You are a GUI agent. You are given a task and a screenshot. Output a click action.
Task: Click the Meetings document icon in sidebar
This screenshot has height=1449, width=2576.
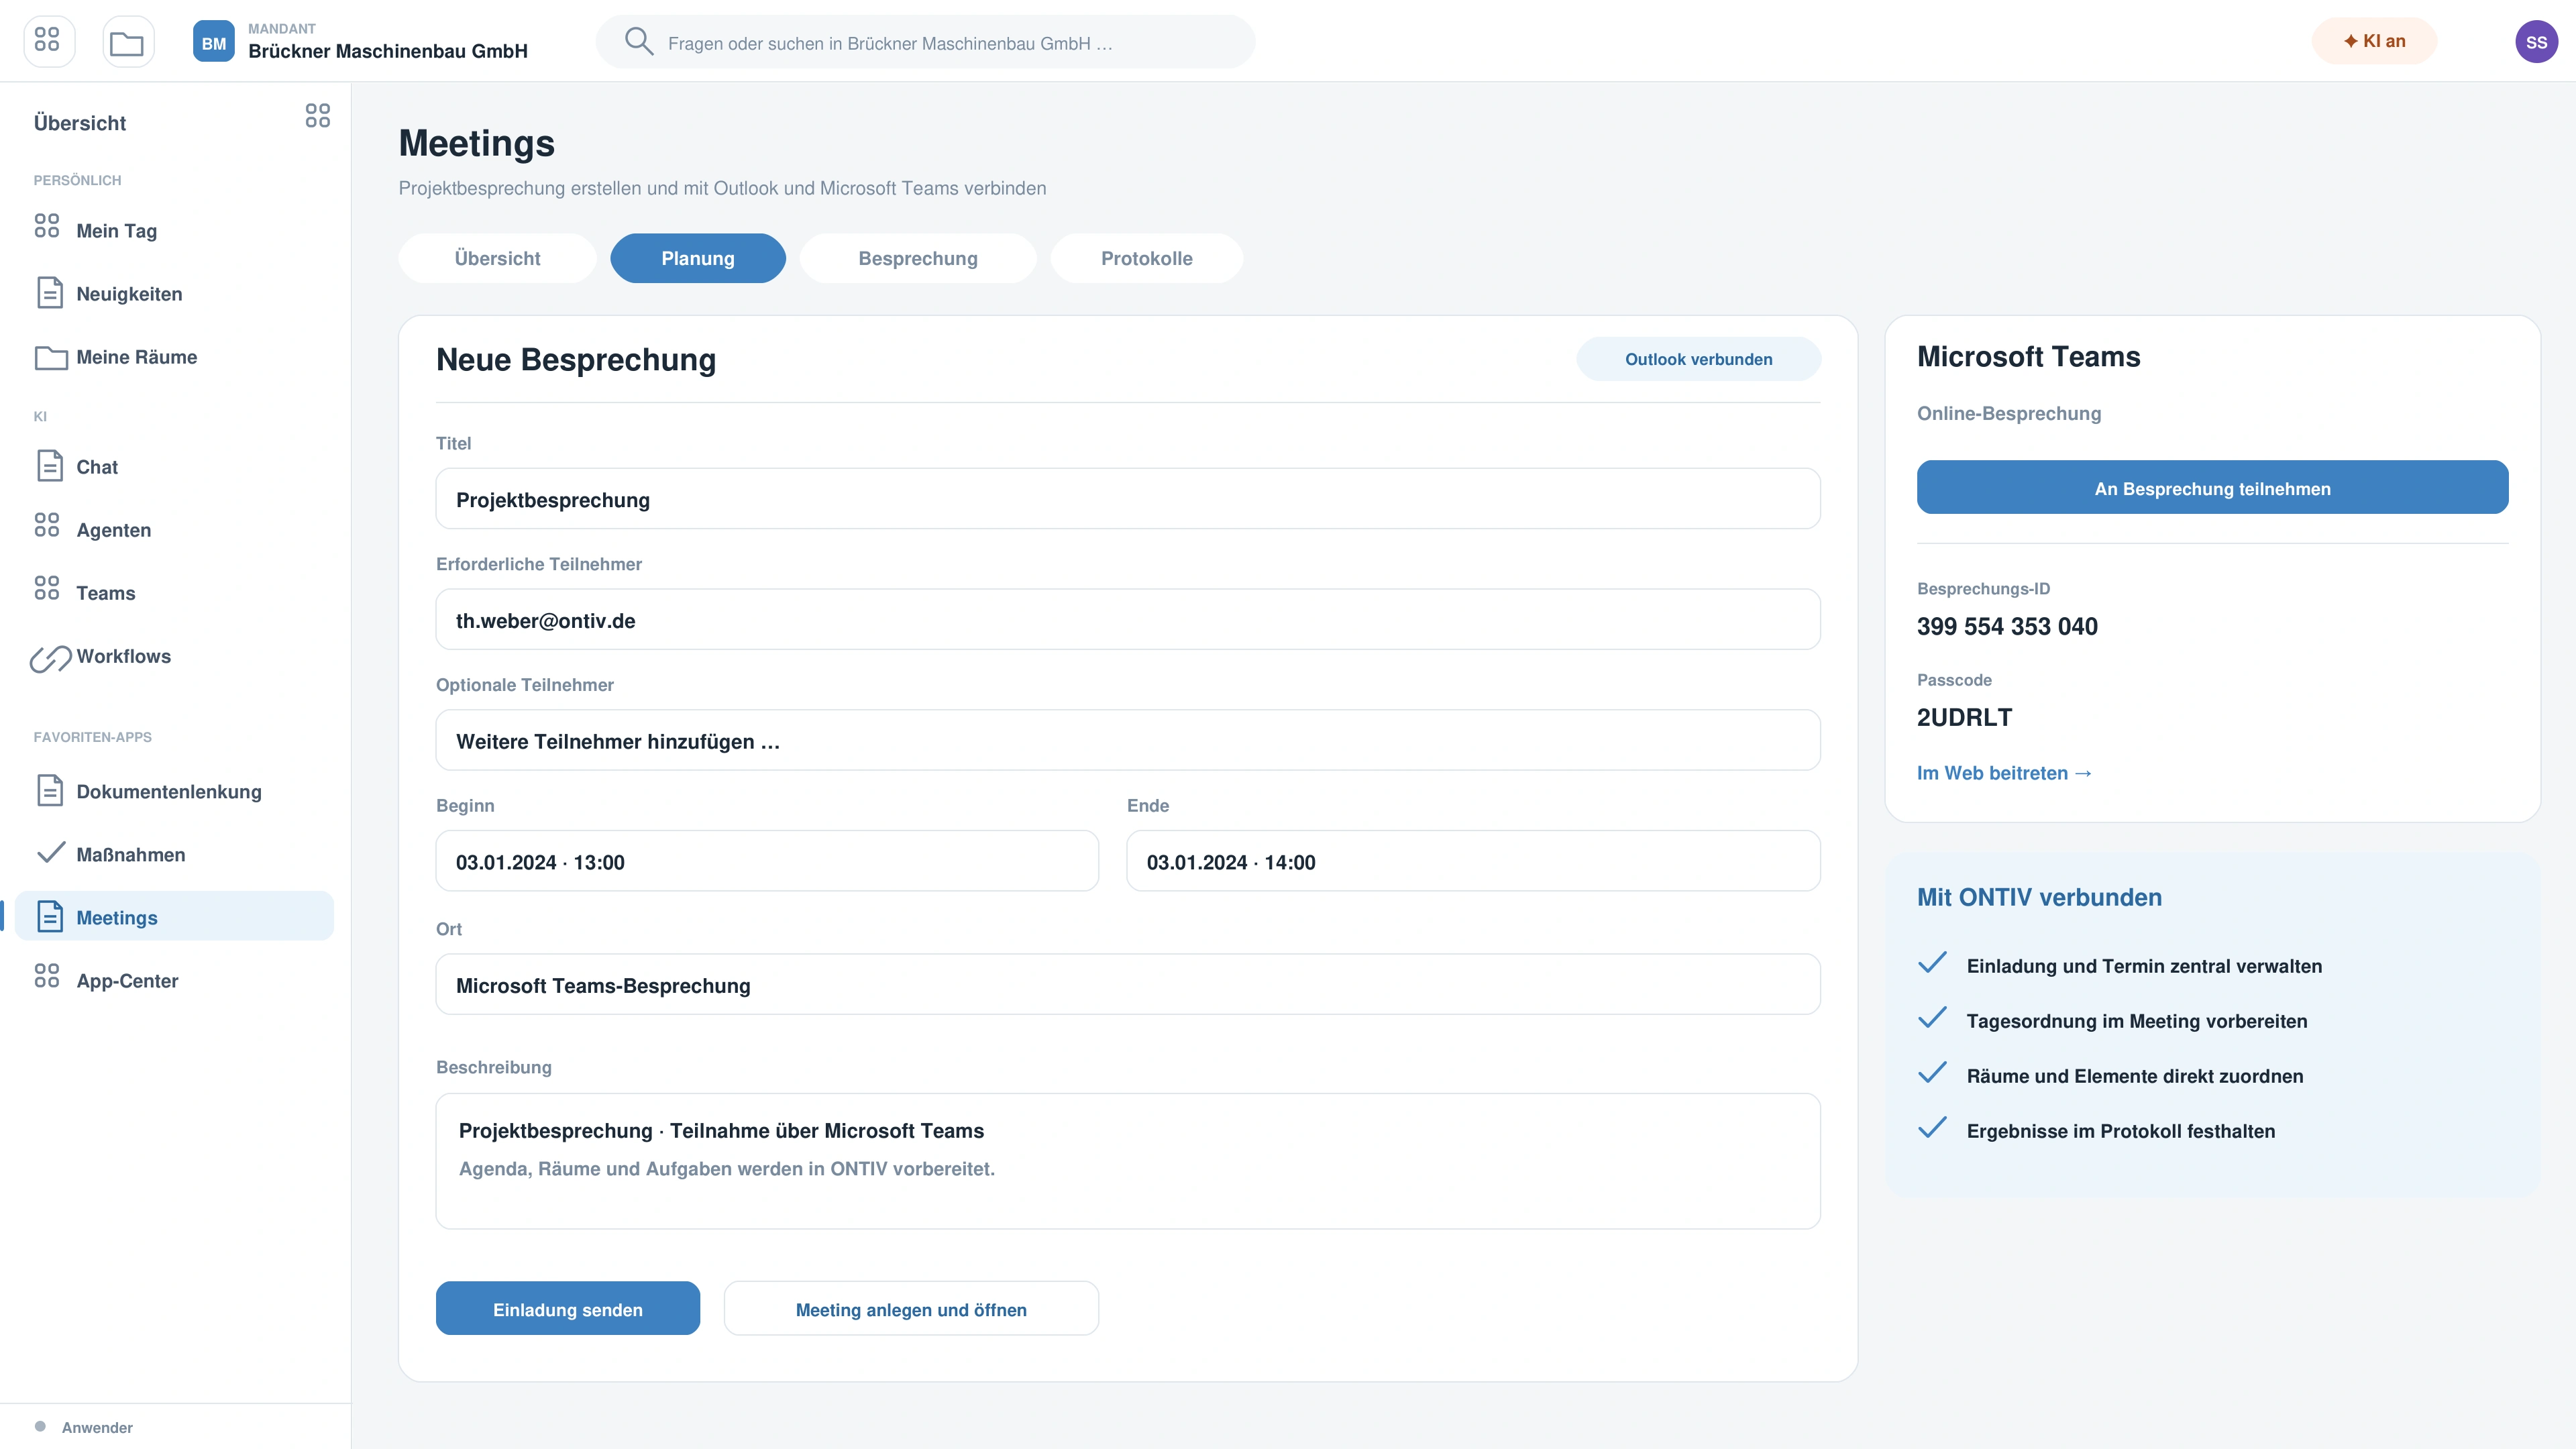coord(49,916)
